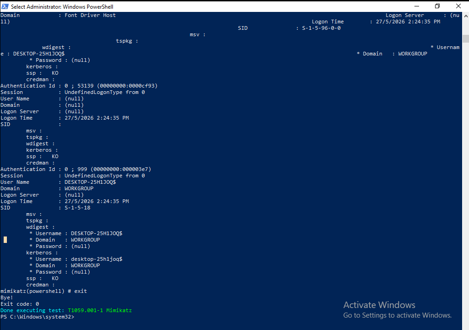Click the SID value 'S-1-5-96-0-0'
This screenshot has width=469, height=330.
click(x=321, y=28)
